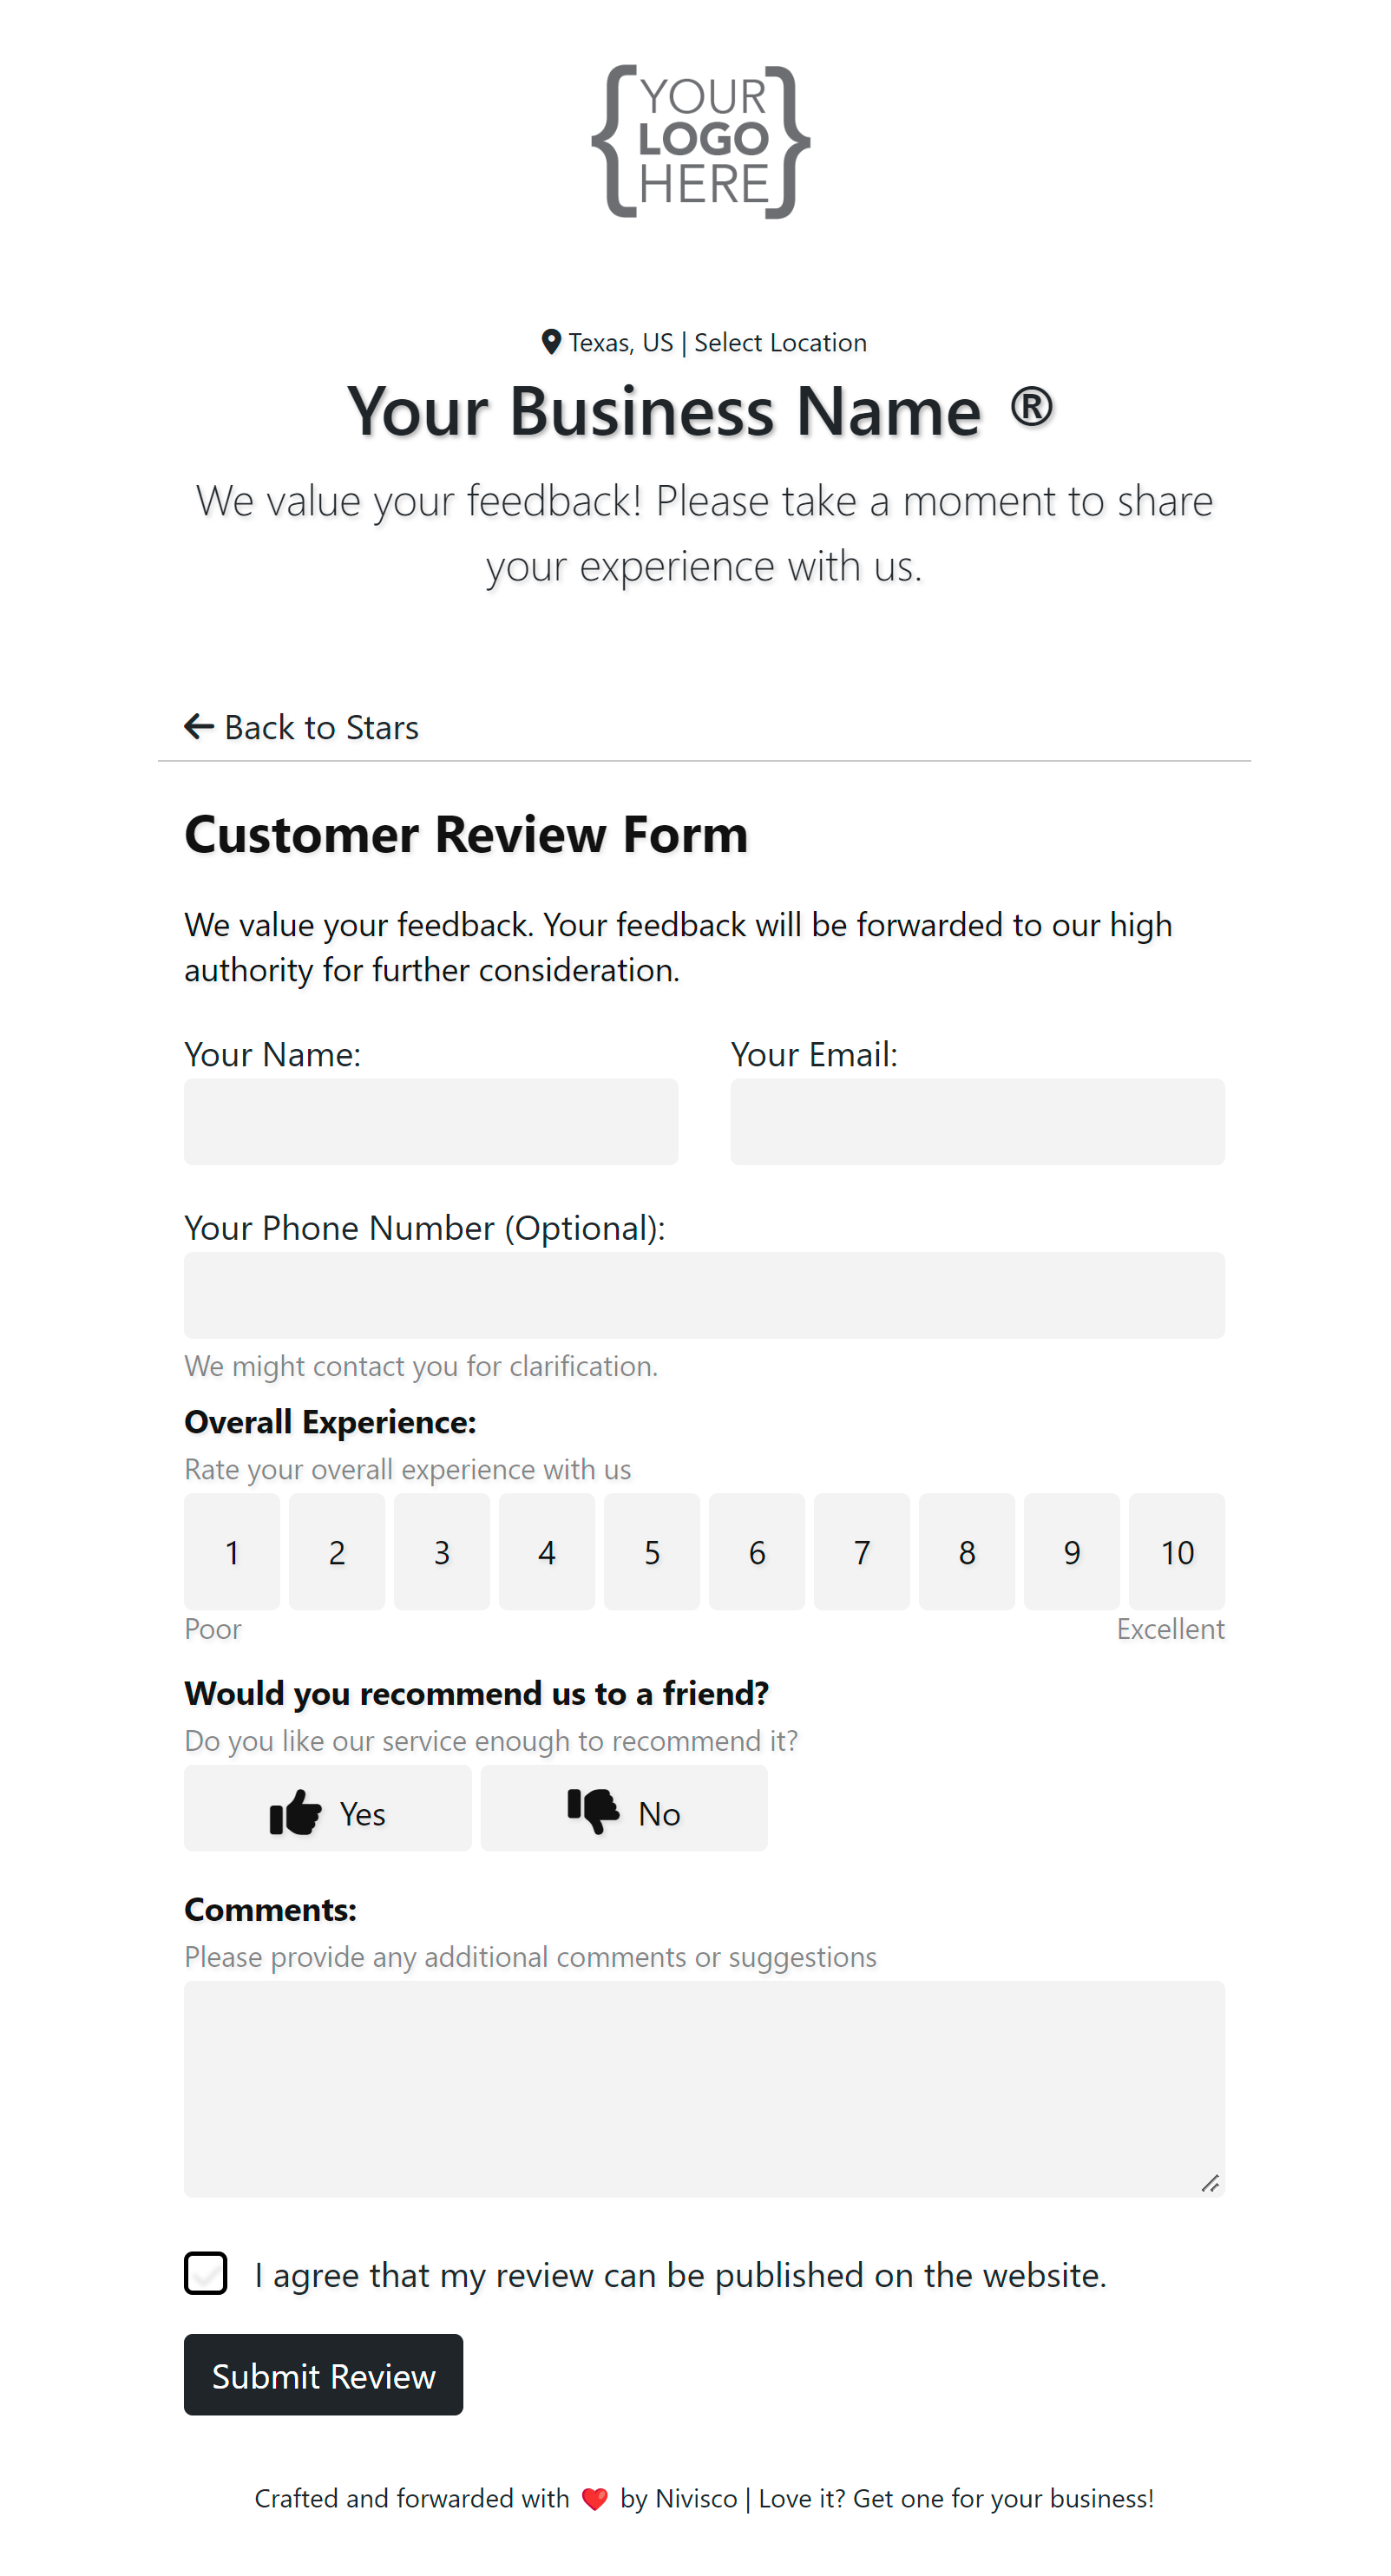Focus the Your Name field
Image resolution: width=1391 pixels, height=2576 pixels.
431,1121
